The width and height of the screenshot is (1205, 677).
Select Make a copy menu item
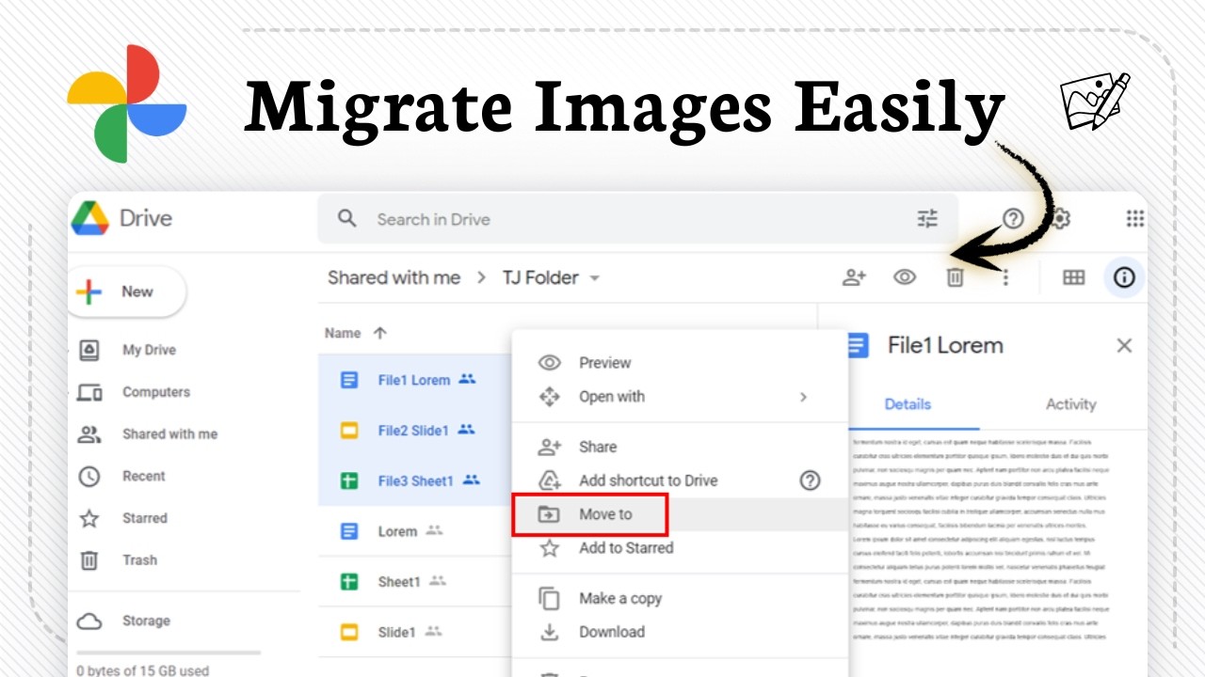coord(680,598)
